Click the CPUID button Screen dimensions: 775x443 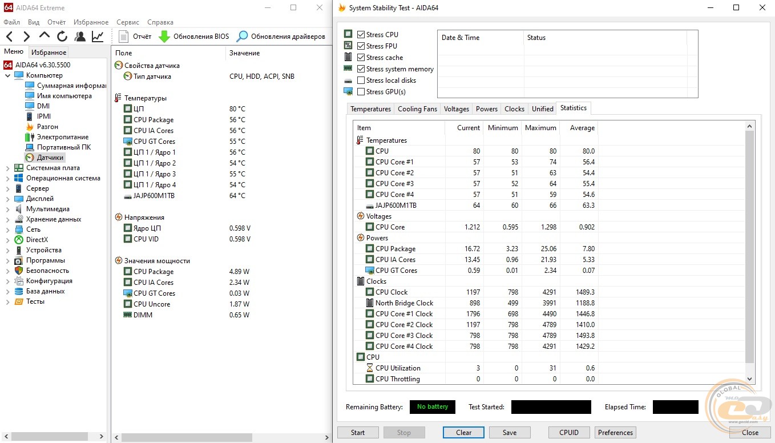tap(569, 432)
